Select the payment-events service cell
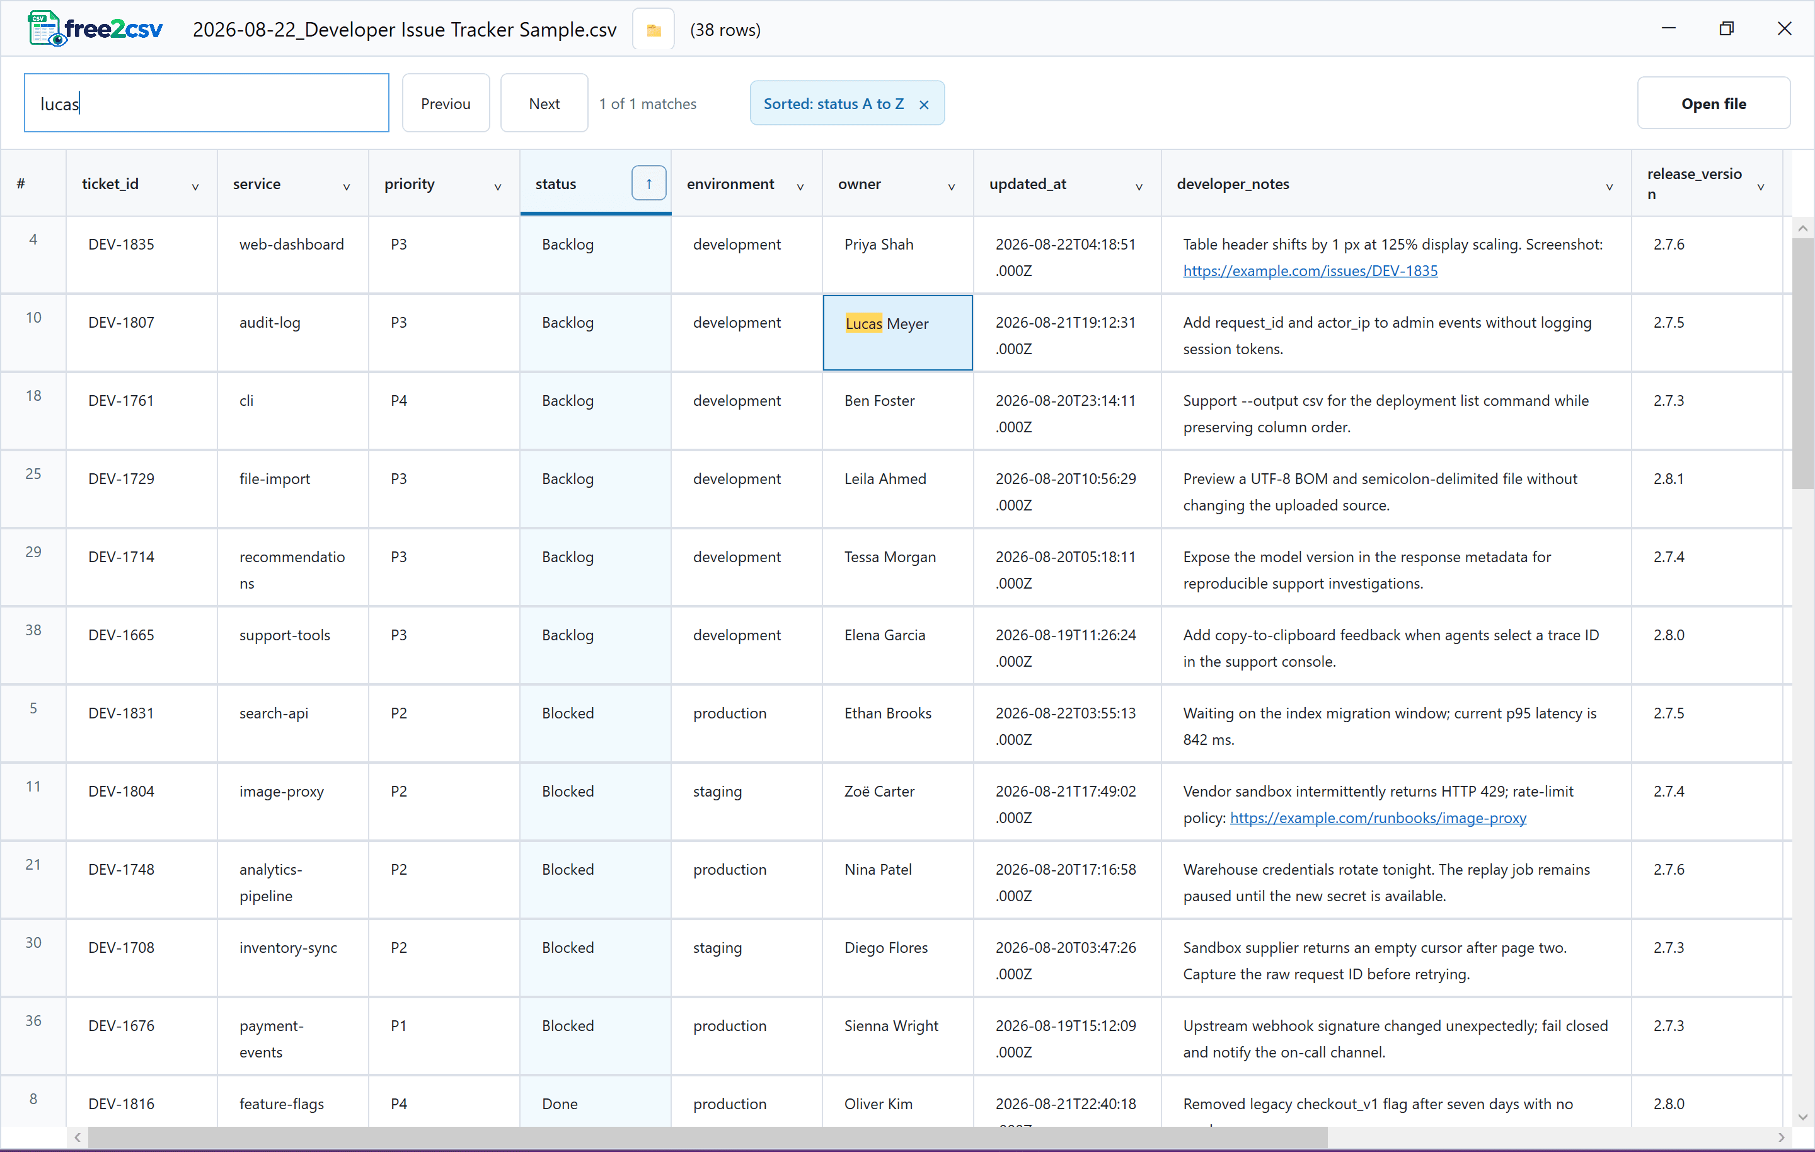 tap(293, 1037)
